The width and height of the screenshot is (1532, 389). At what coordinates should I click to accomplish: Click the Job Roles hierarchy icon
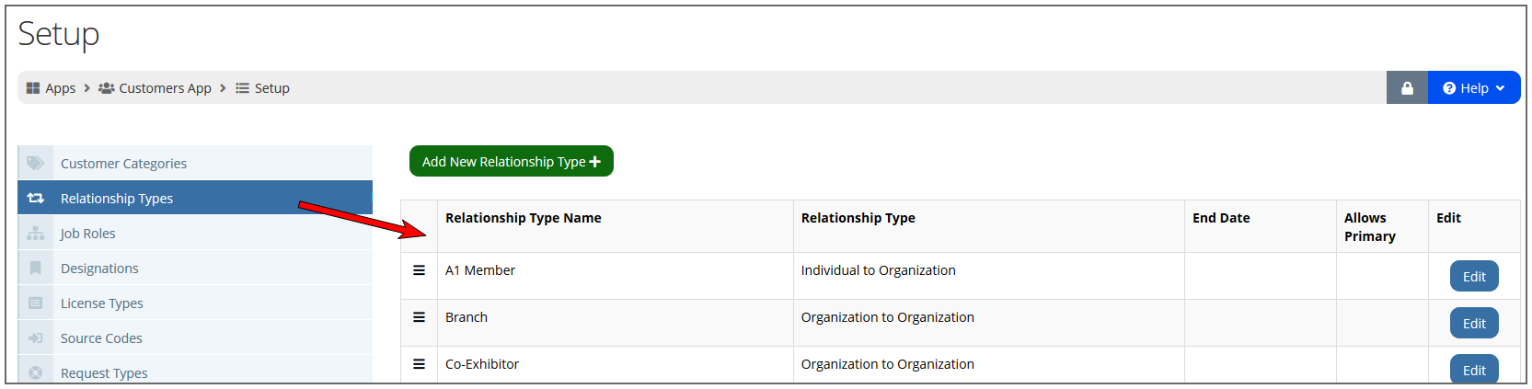tap(36, 234)
